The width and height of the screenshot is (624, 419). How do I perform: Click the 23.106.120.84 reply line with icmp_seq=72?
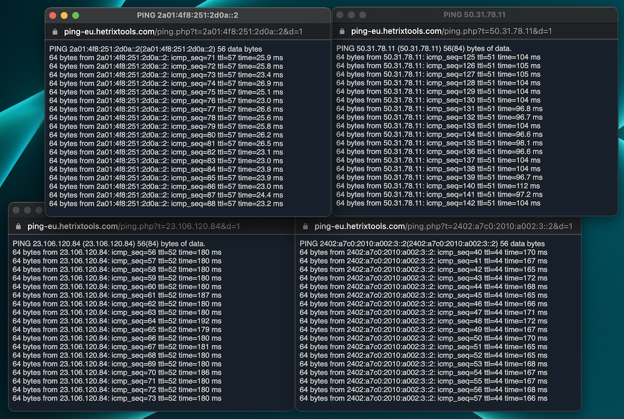click(x=117, y=390)
